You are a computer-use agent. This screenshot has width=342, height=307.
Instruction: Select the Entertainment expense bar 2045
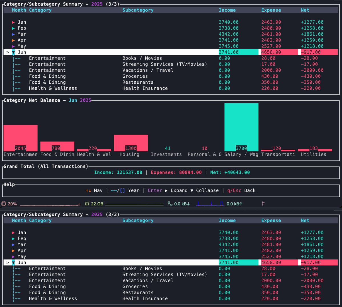pyautogui.click(x=20, y=138)
